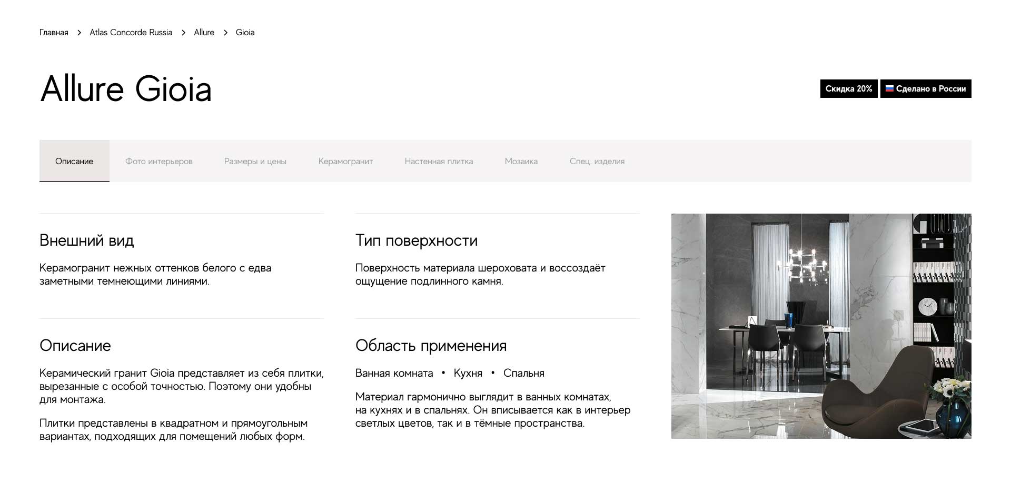Screen dimensions: 1011x483
Task: Click the Allure Gioia page title
Action: [x=126, y=88]
